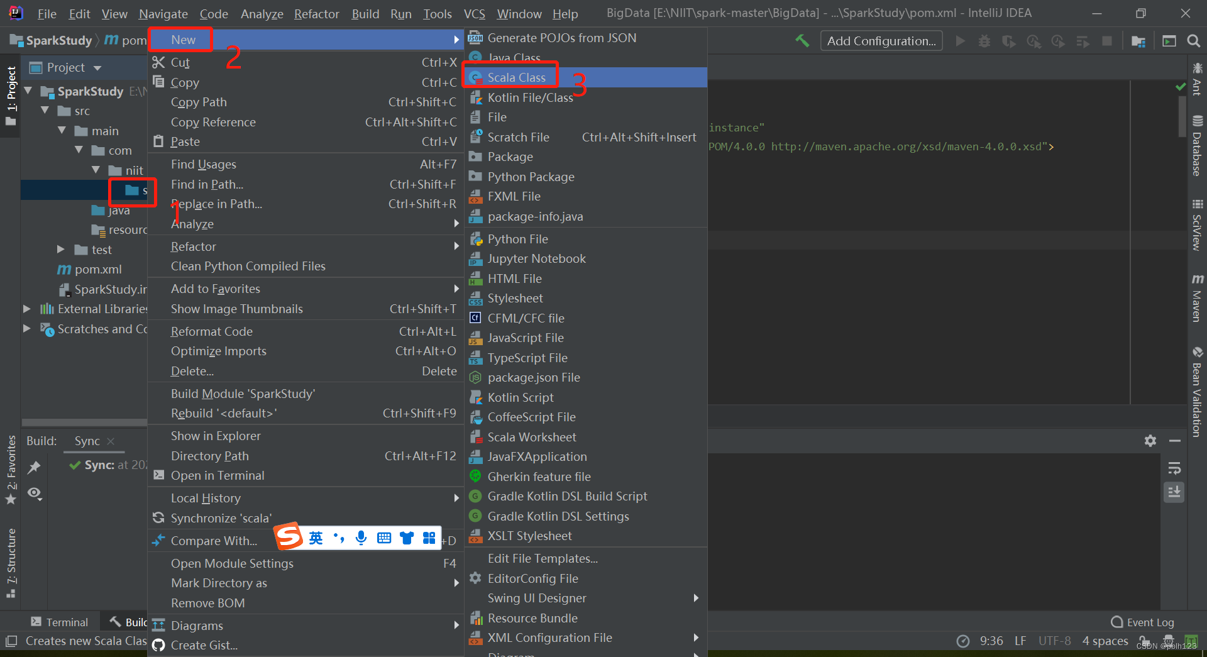The image size is (1207, 657).
Task: Choose Show in Explorer
Action: click(x=306, y=436)
